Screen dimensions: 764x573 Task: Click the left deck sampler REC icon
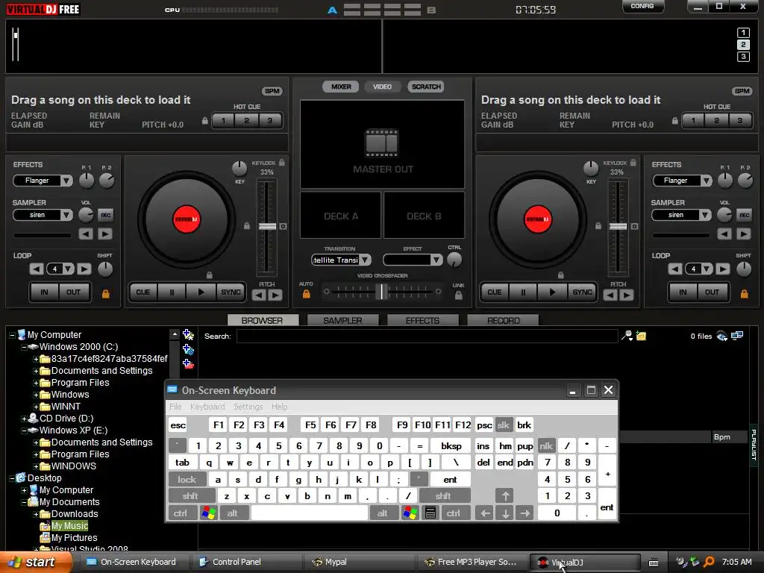(x=105, y=215)
